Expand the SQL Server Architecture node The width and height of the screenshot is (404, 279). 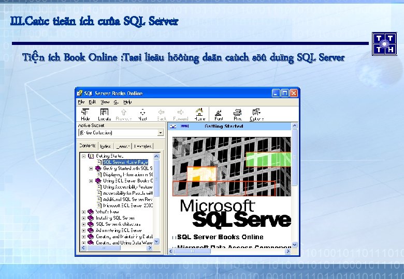83,224
